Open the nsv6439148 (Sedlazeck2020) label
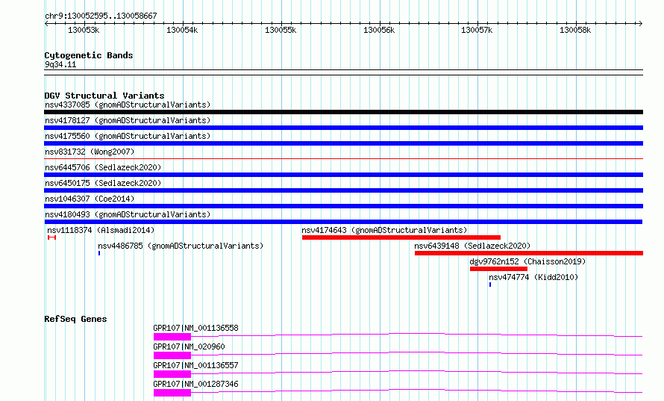Viewport: 664px width, 401px height. [472, 246]
